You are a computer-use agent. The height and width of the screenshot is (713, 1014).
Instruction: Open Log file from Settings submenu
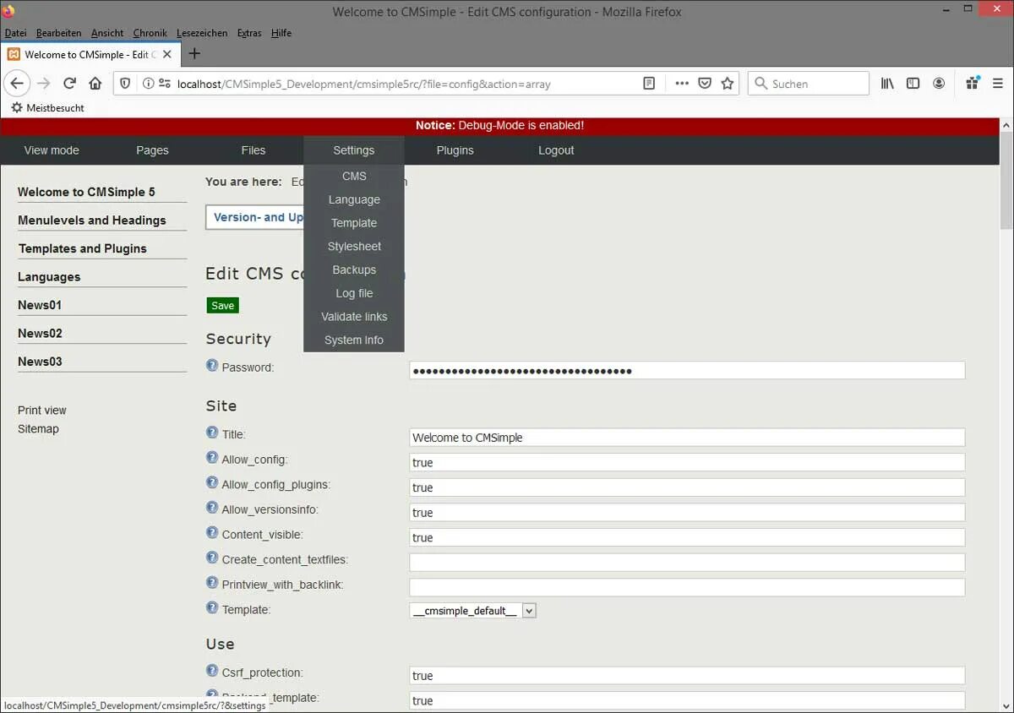(354, 293)
